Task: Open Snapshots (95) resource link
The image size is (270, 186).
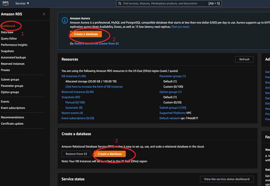Action: (71, 97)
